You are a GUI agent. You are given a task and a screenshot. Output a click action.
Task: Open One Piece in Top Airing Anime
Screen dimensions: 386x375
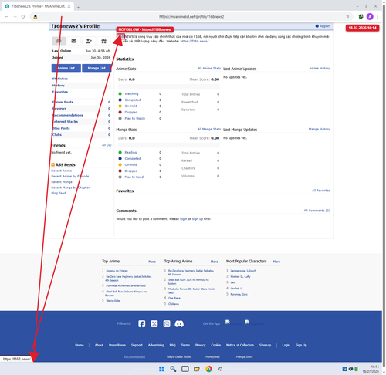tap(174, 298)
